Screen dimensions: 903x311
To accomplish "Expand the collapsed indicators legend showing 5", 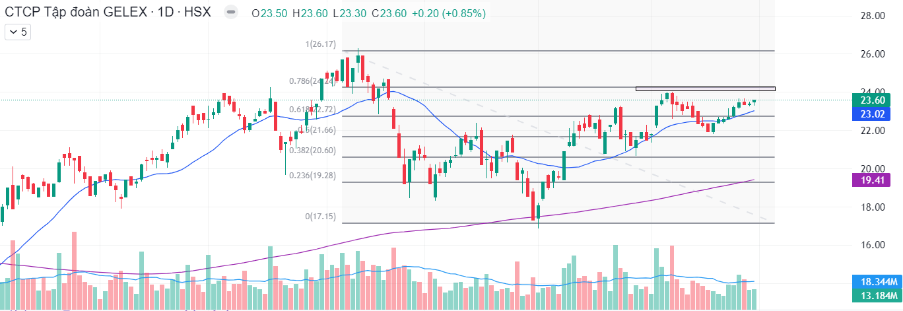I will pyautogui.click(x=17, y=31).
